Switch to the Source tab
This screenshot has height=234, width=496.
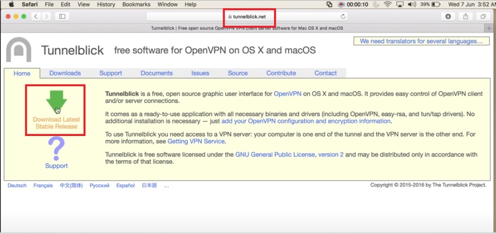[238, 73]
